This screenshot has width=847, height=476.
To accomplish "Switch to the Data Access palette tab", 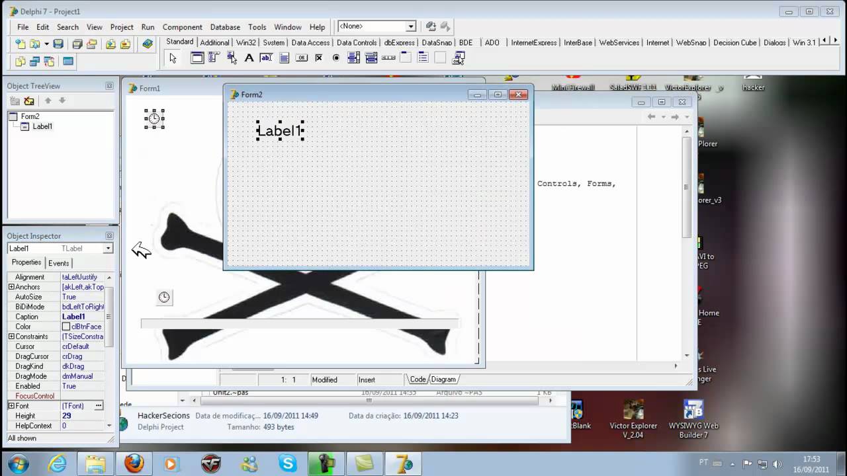I will click(310, 42).
